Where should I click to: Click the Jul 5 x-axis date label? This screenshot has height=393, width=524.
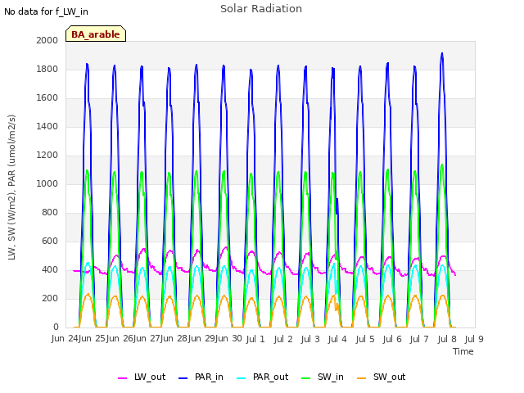pyautogui.click(x=365, y=339)
